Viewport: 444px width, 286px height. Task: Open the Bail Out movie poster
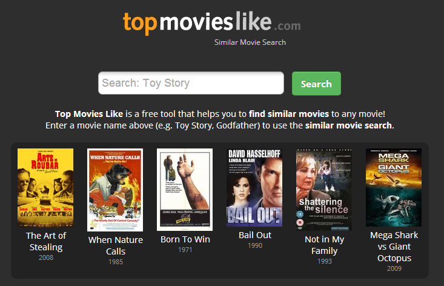pyautogui.click(x=254, y=187)
